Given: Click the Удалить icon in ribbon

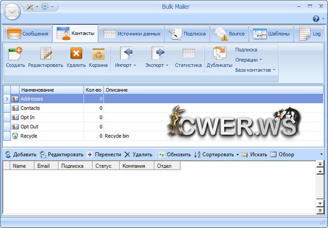Looking at the screenshot, I should pyautogui.click(x=76, y=53).
